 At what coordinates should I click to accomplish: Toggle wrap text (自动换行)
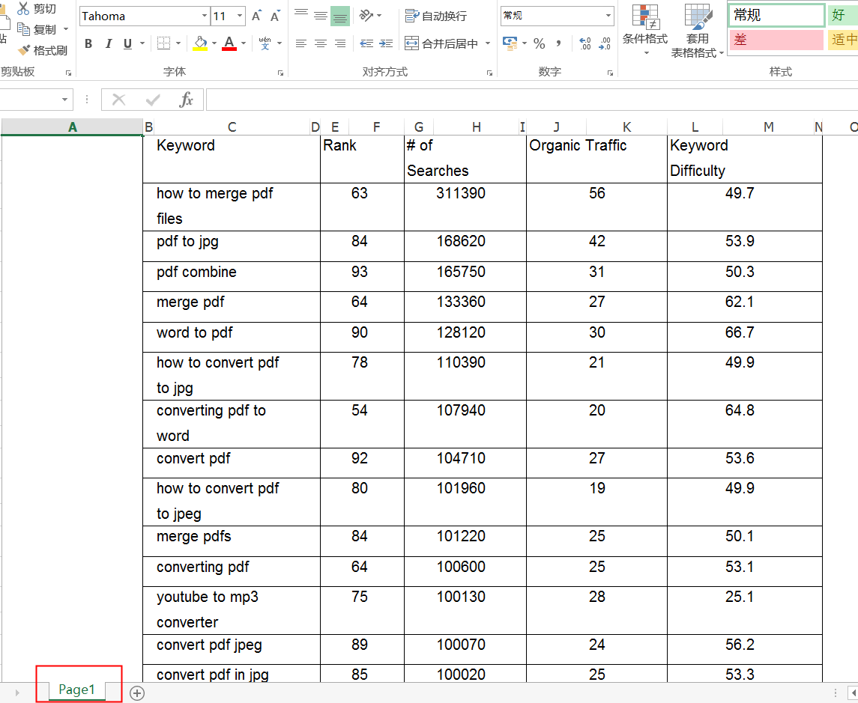436,16
